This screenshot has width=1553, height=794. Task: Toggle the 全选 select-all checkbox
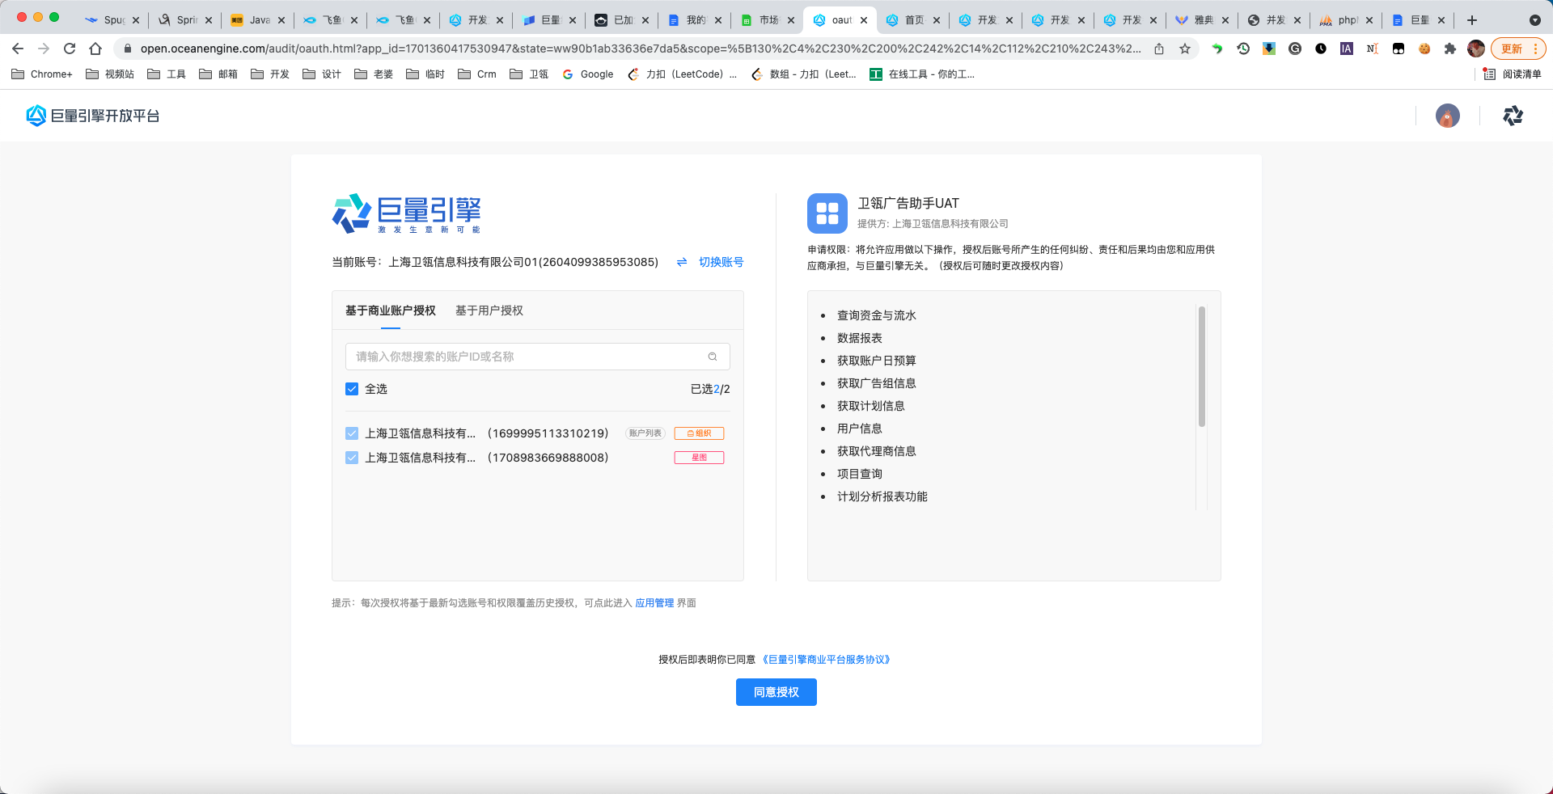click(x=352, y=389)
